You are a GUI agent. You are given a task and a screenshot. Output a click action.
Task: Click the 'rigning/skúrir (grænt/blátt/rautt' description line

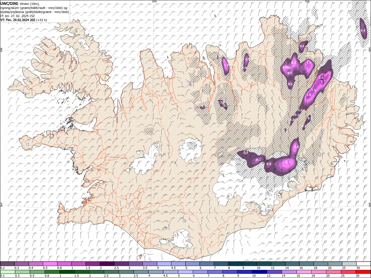(x=23, y=8)
